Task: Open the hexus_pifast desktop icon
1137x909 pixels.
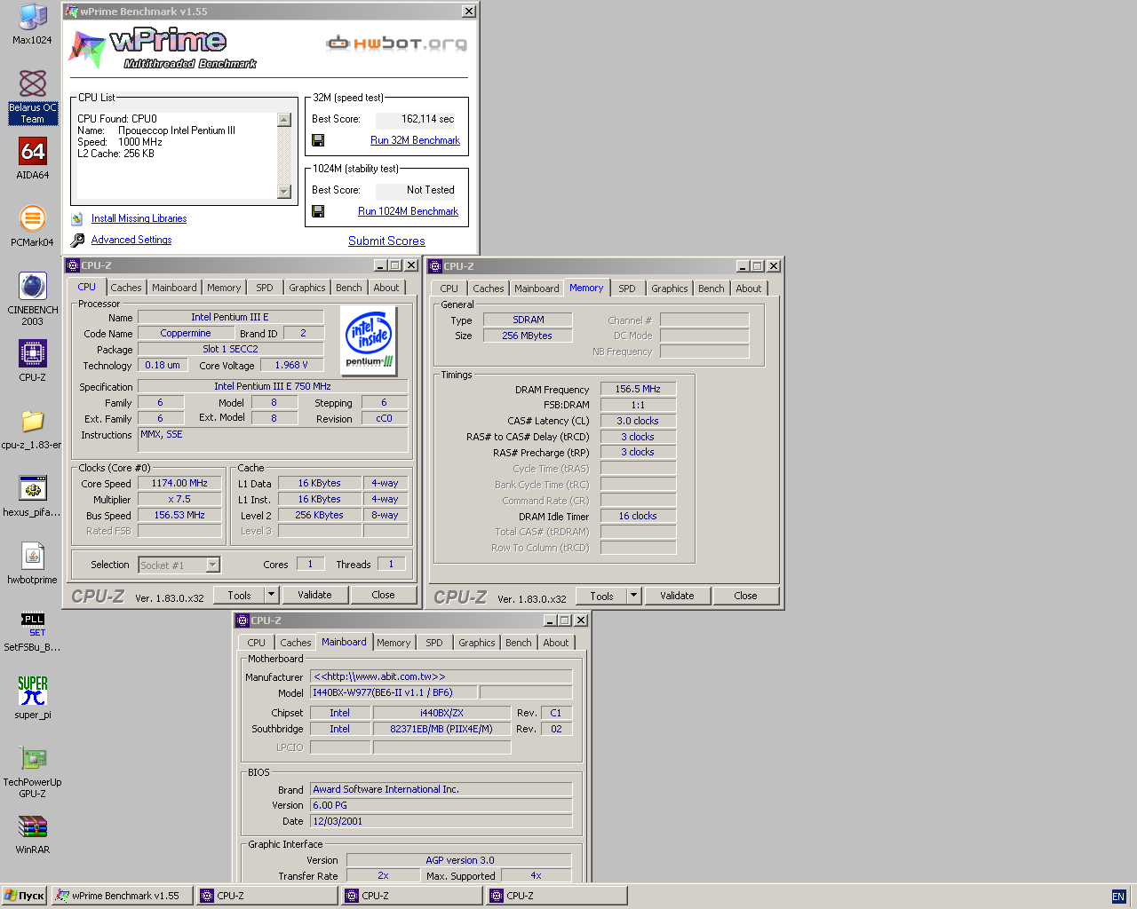Action: coord(32,495)
